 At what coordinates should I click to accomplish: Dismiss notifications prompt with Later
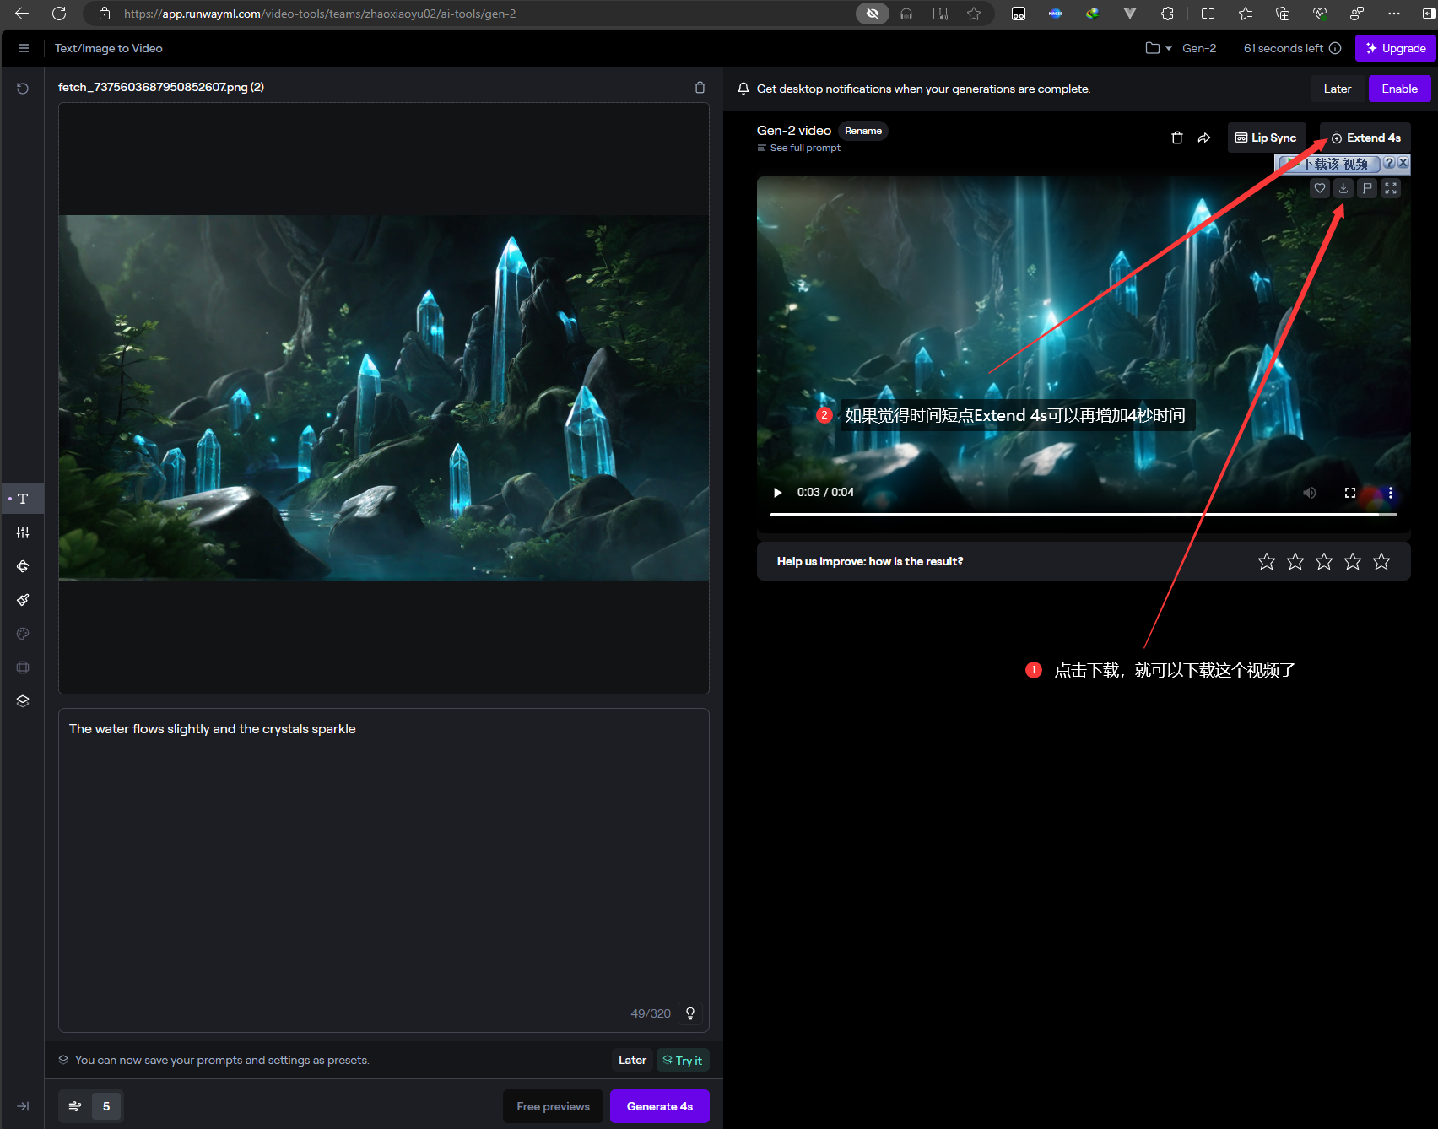[x=1337, y=89]
